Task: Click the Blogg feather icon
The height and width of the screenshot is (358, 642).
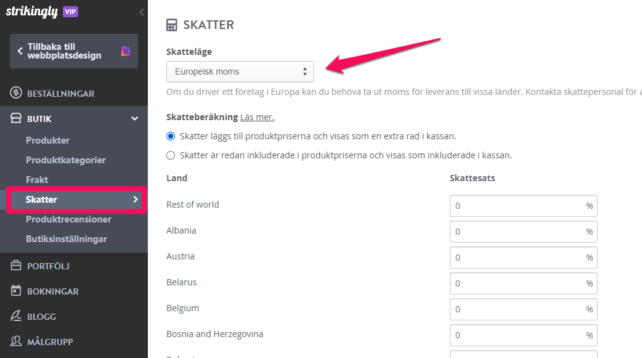Action: pyautogui.click(x=16, y=316)
